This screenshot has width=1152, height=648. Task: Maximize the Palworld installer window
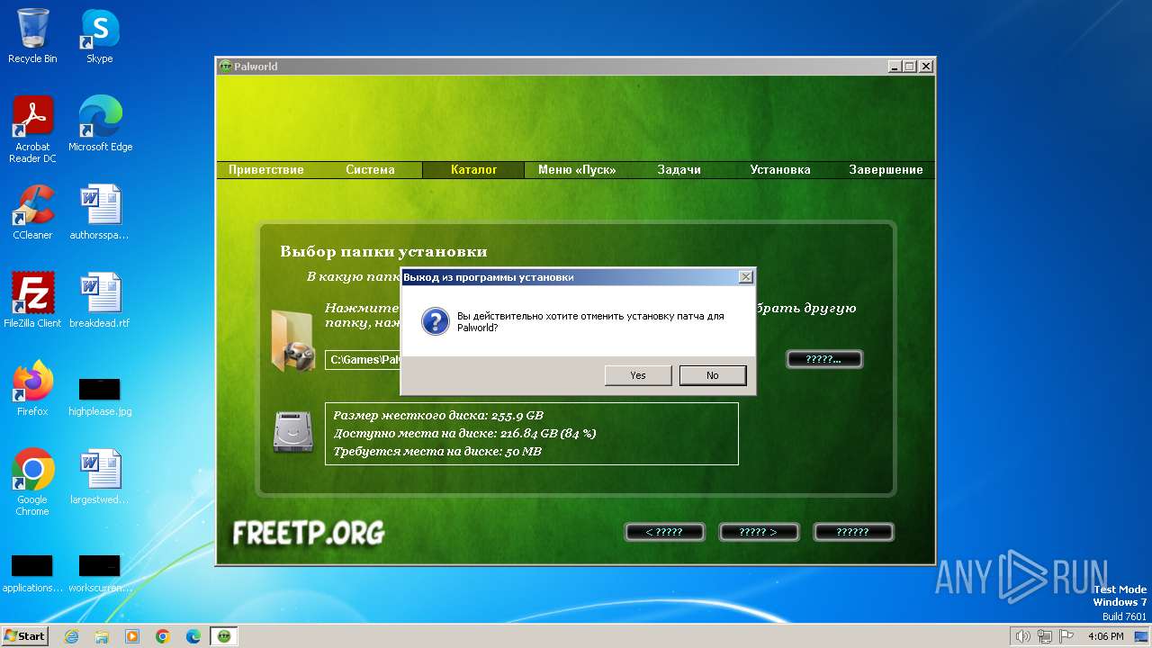[910, 67]
